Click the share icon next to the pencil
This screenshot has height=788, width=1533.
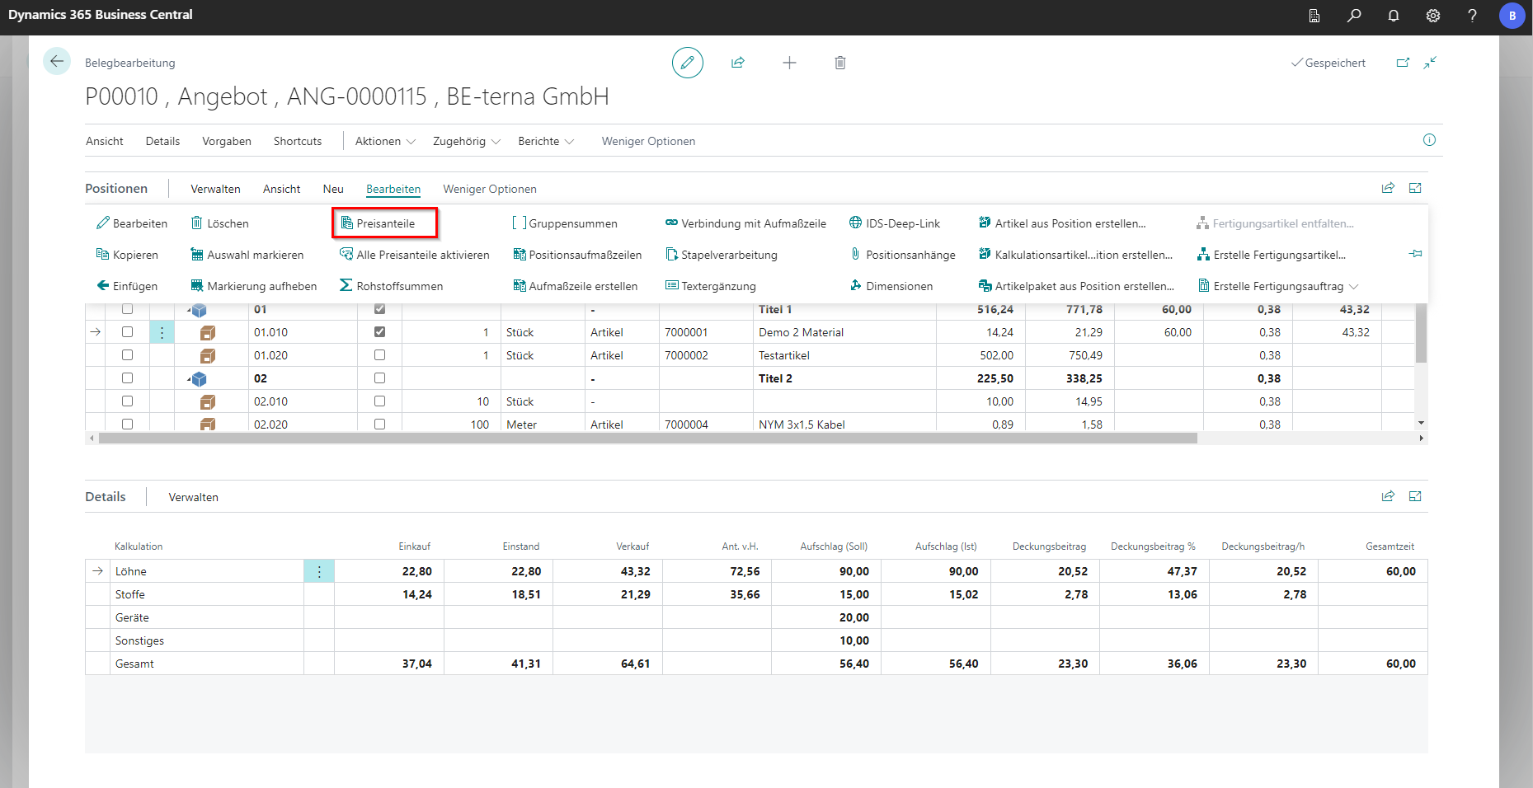[x=738, y=63]
